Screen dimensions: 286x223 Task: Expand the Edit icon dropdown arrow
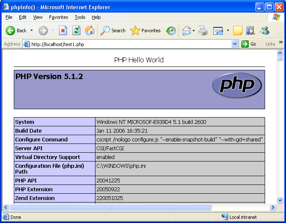[228, 31]
